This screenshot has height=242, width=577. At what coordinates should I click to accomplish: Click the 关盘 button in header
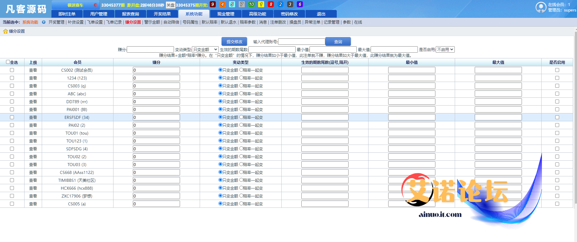coord(170,5)
